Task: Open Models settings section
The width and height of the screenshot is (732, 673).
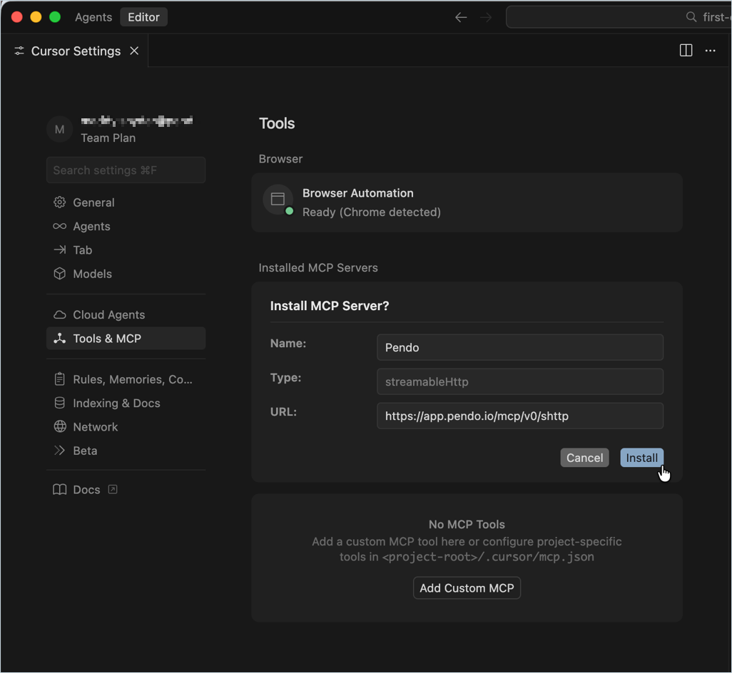Action: point(126,274)
